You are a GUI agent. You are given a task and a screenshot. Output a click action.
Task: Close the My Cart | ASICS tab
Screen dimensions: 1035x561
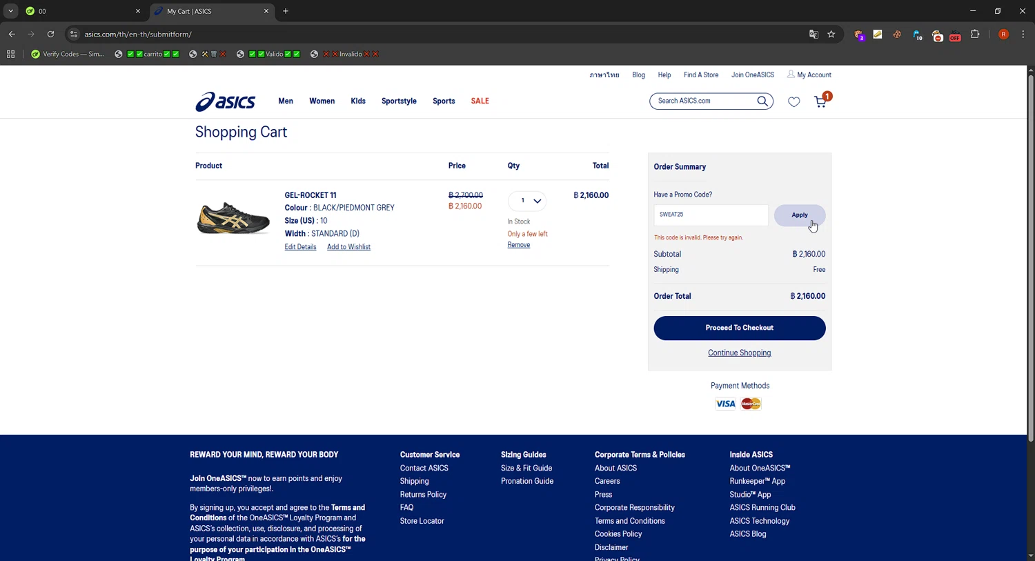click(266, 11)
